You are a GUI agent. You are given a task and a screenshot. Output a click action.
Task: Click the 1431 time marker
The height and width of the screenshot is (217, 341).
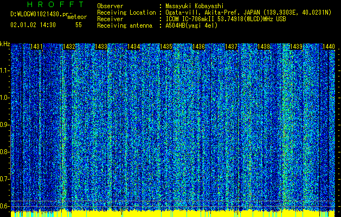36,47
